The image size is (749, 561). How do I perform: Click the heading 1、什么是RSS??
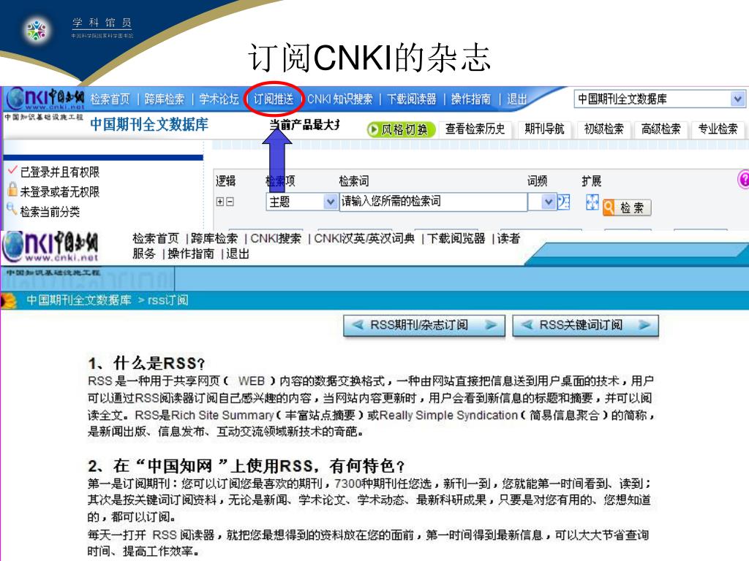146,364
